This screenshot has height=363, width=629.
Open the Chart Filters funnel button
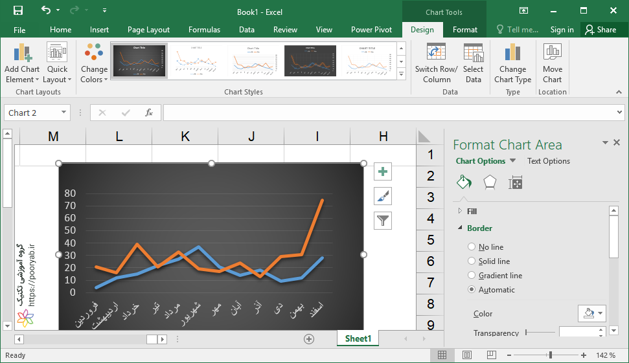pyautogui.click(x=383, y=221)
